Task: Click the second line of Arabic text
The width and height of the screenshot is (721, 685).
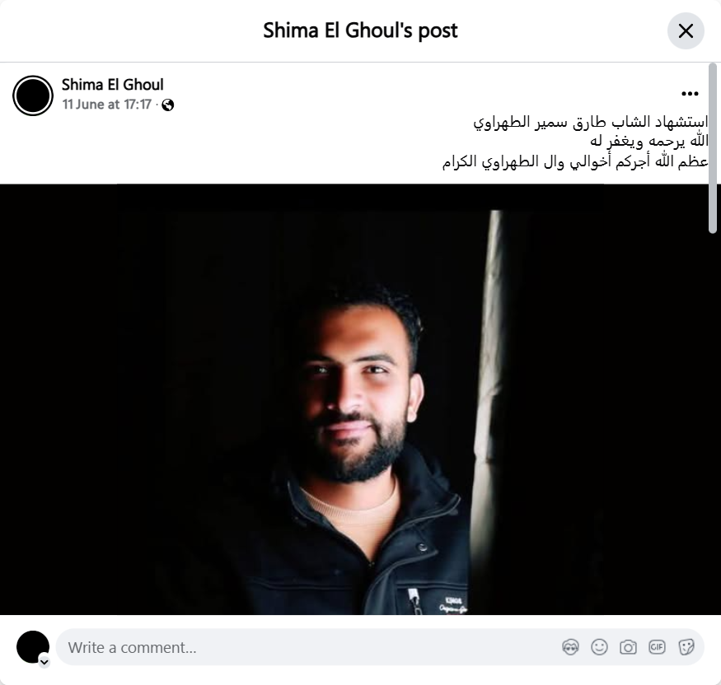Action: tap(648, 142)
